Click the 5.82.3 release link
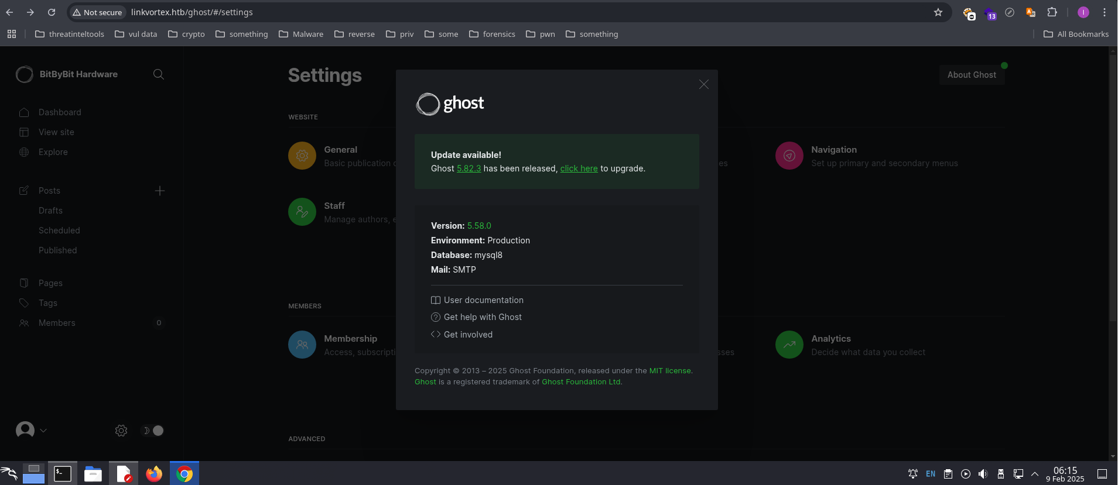This screenshot has height=485, width=1118. 469,168
